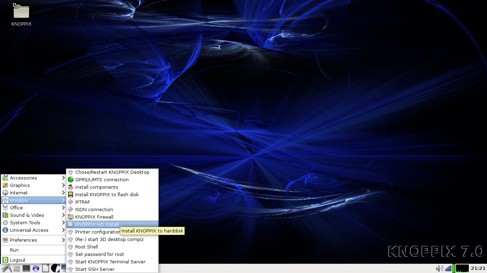Choose Run from the start menu
Viewport: 487px width, 273px height.
tap(33, 250)
